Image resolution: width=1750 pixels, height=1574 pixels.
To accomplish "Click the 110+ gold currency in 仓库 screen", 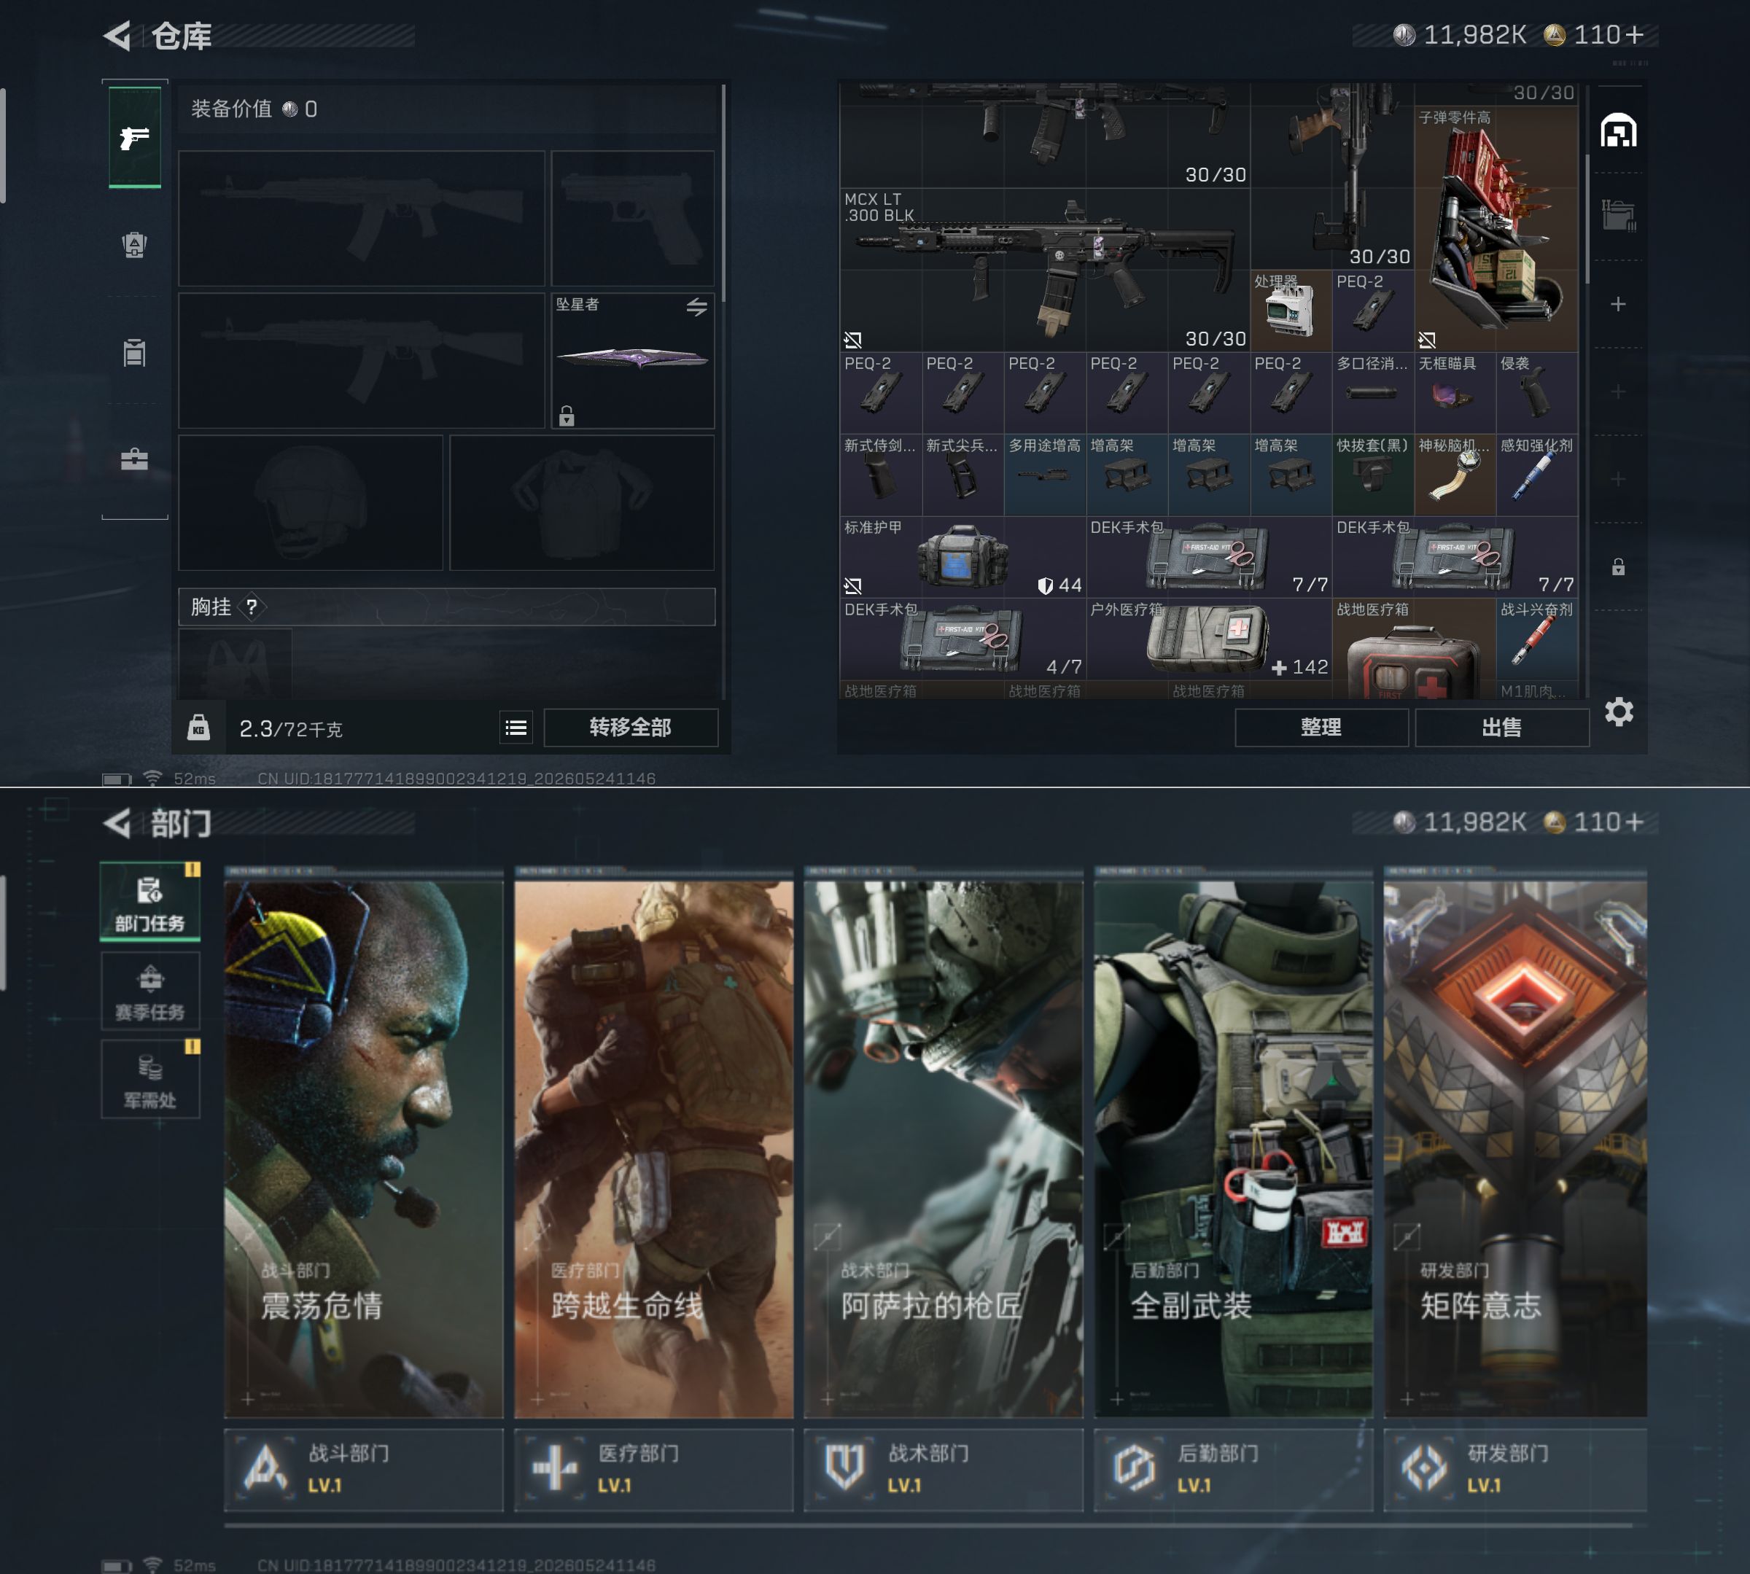I will click(1593, 34).
